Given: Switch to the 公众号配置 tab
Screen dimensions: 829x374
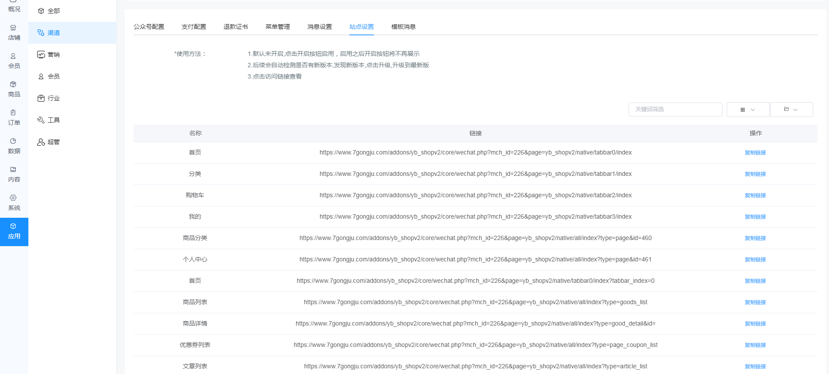Looking at the screenshot, I should [x=149, y=27].
